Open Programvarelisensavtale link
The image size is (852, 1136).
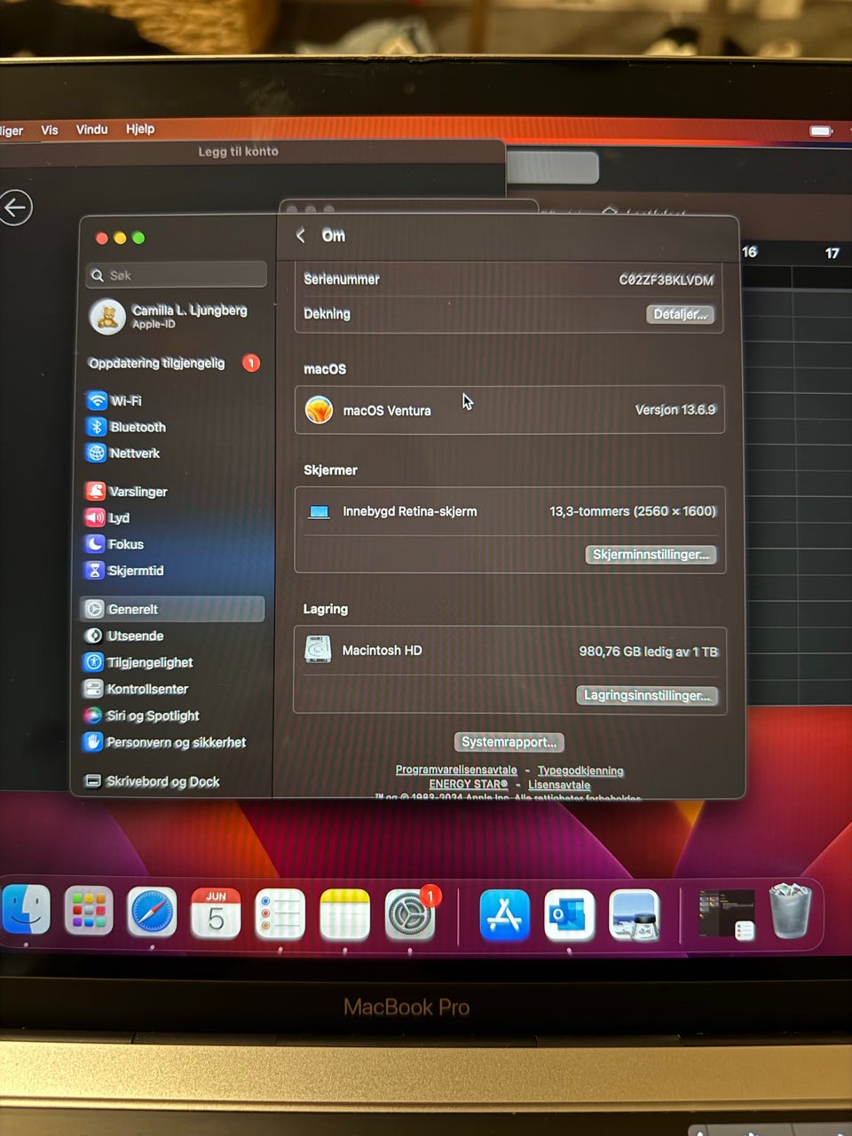pyautogui.click(x=456, y=770)
